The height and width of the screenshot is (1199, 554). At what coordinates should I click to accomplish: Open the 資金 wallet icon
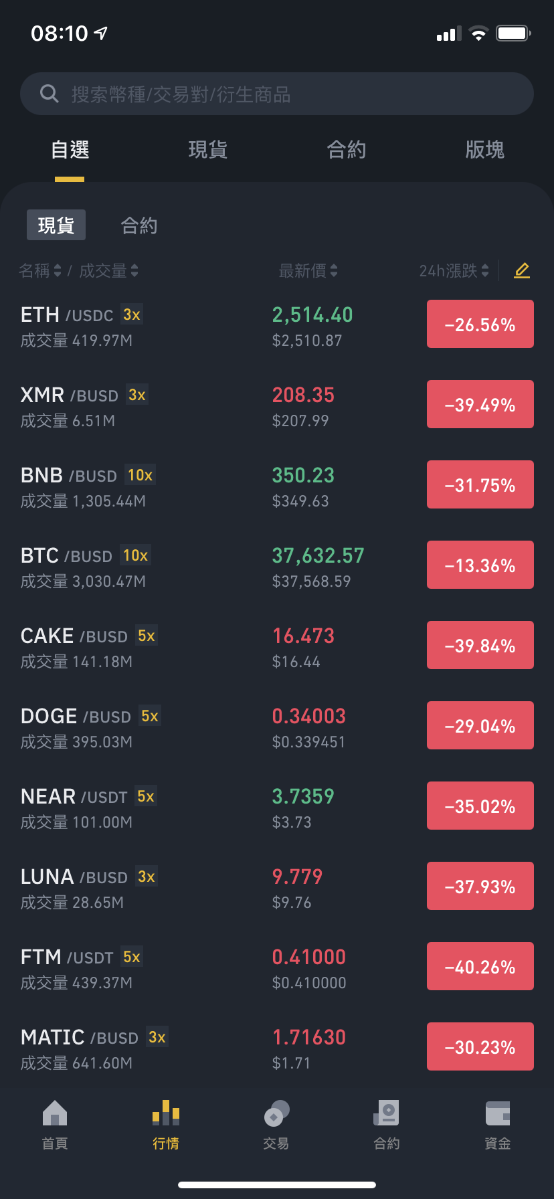[x=498, y=1113]
